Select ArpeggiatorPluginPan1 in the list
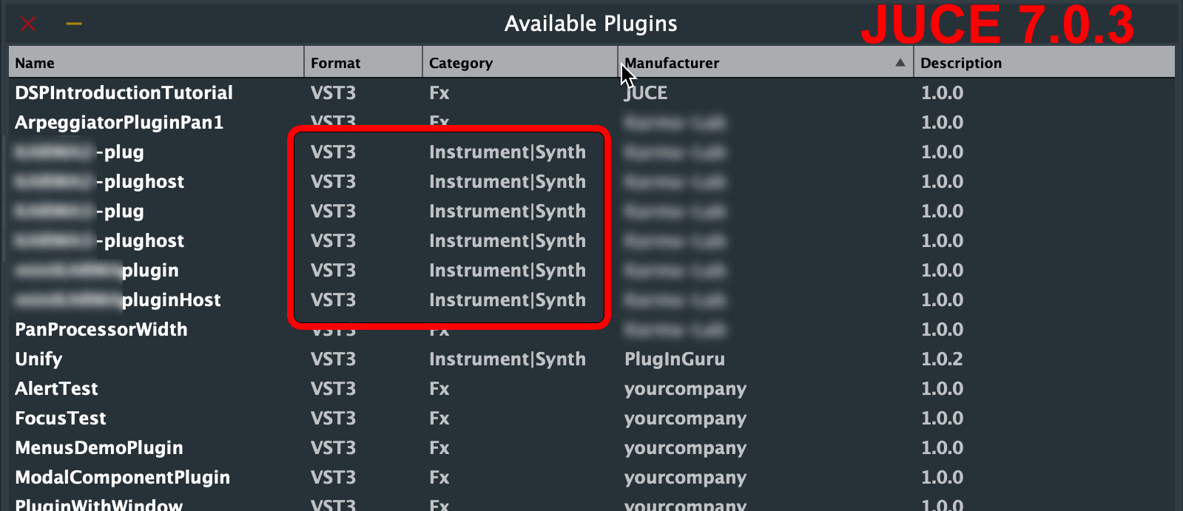Image resolution: width=1183 pixels, height=511 pixels. click(x=119, y=123)
